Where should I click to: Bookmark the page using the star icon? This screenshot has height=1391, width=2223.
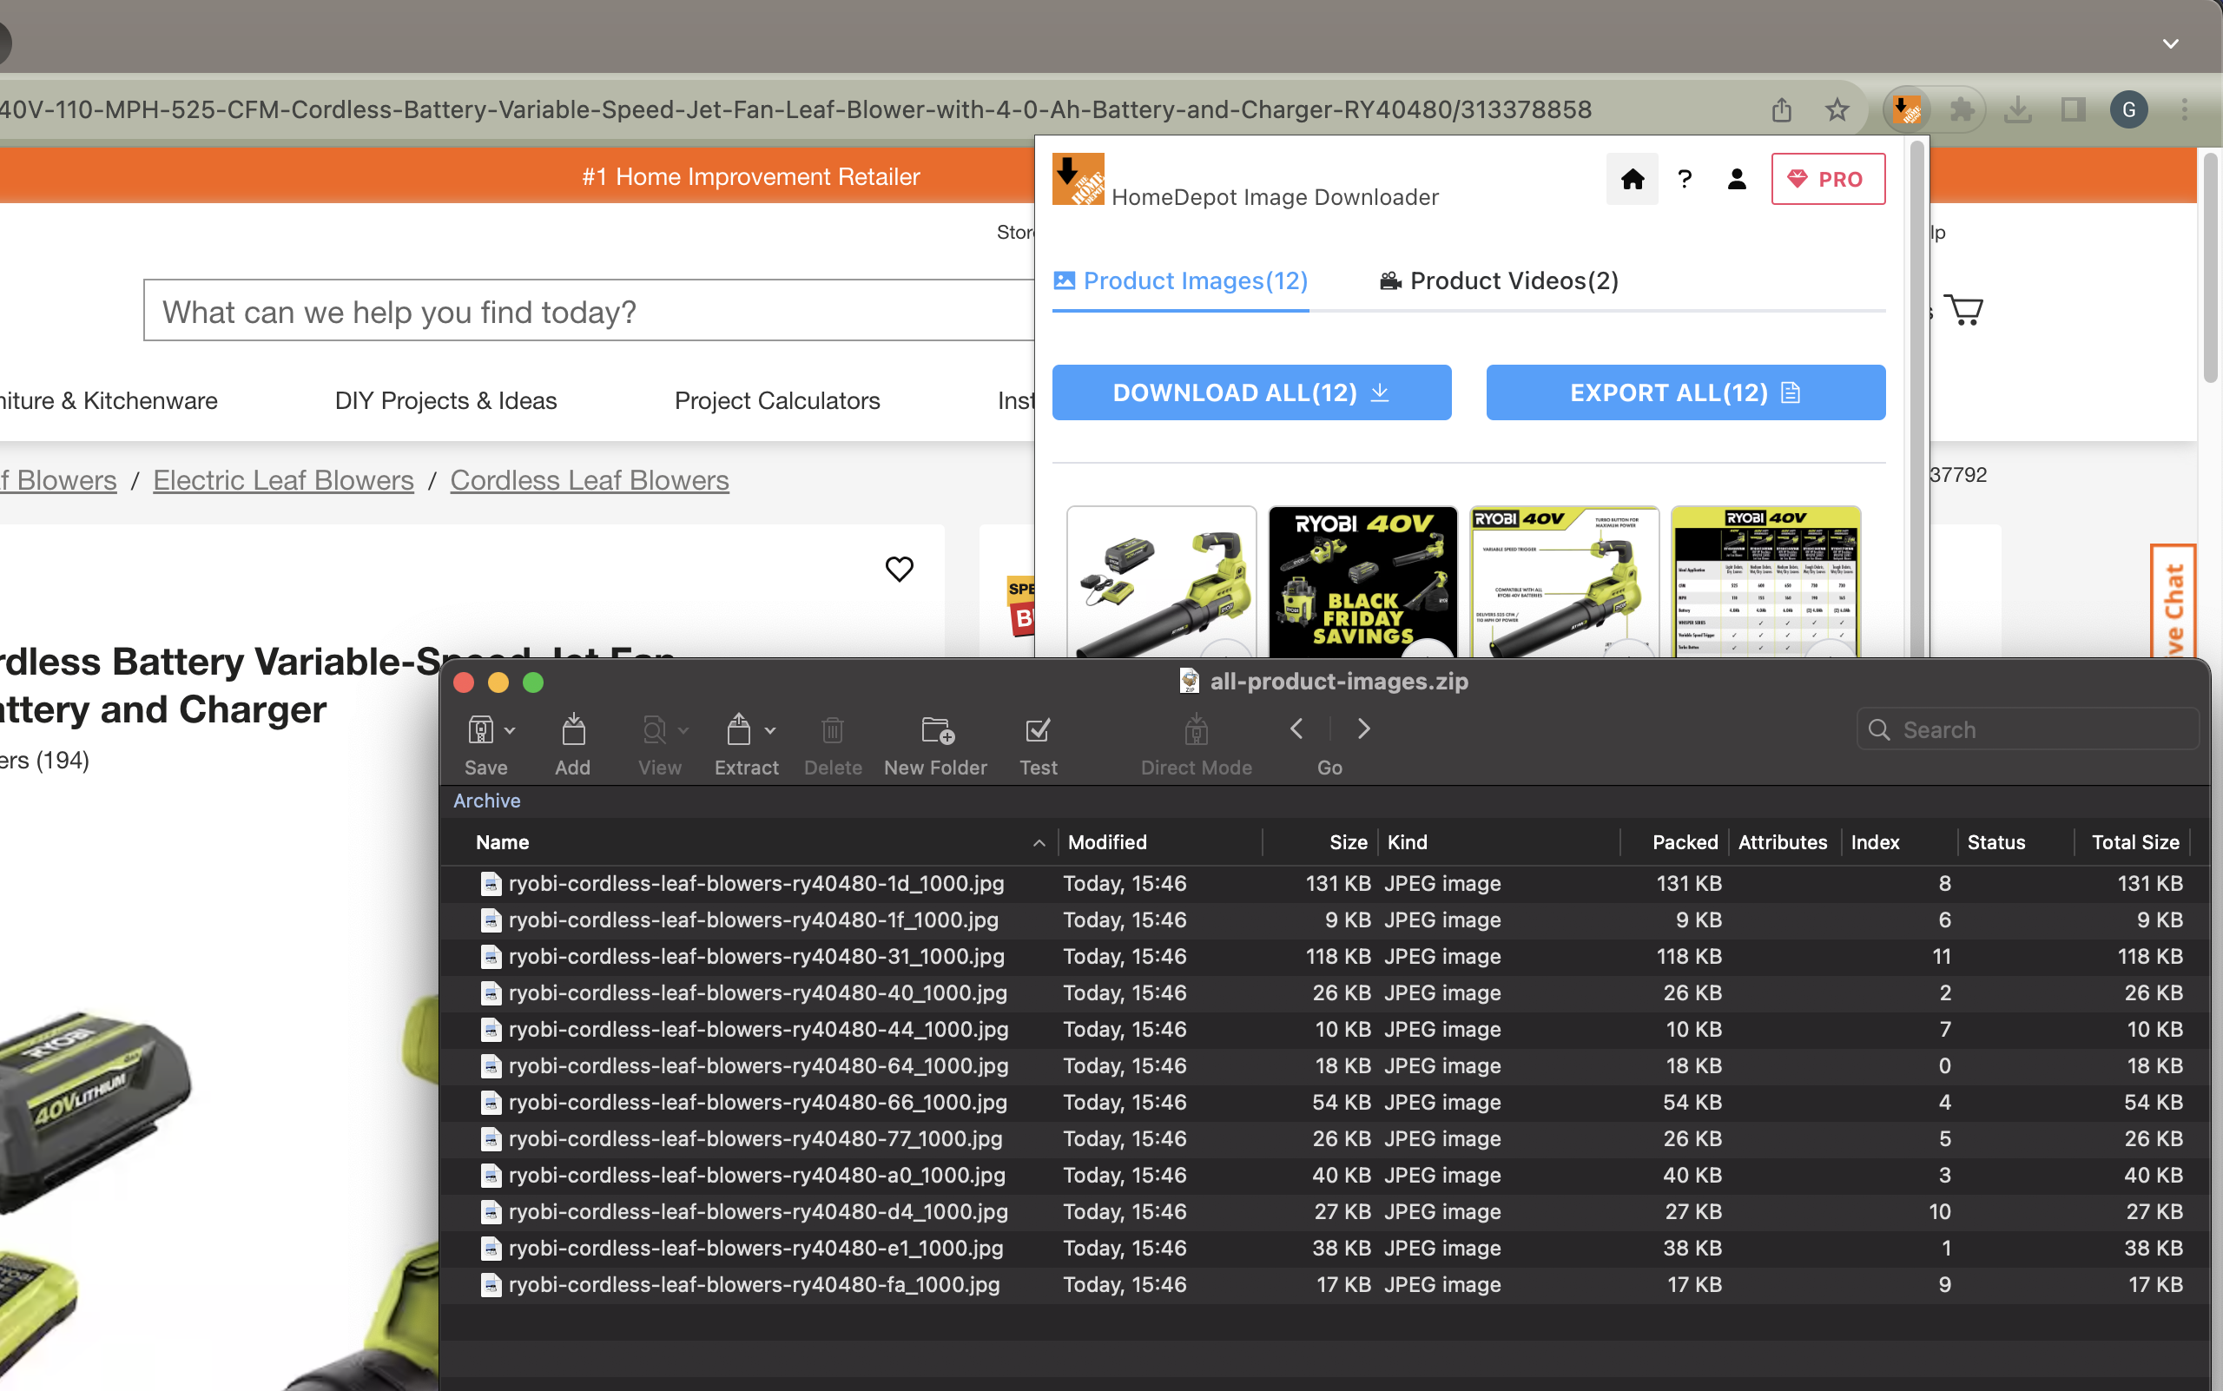coord(1836,109)
